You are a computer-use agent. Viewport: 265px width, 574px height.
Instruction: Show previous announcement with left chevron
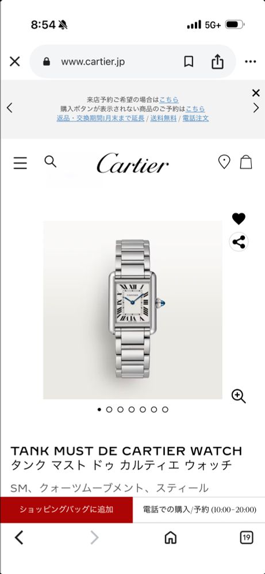(x=10, y=108)
